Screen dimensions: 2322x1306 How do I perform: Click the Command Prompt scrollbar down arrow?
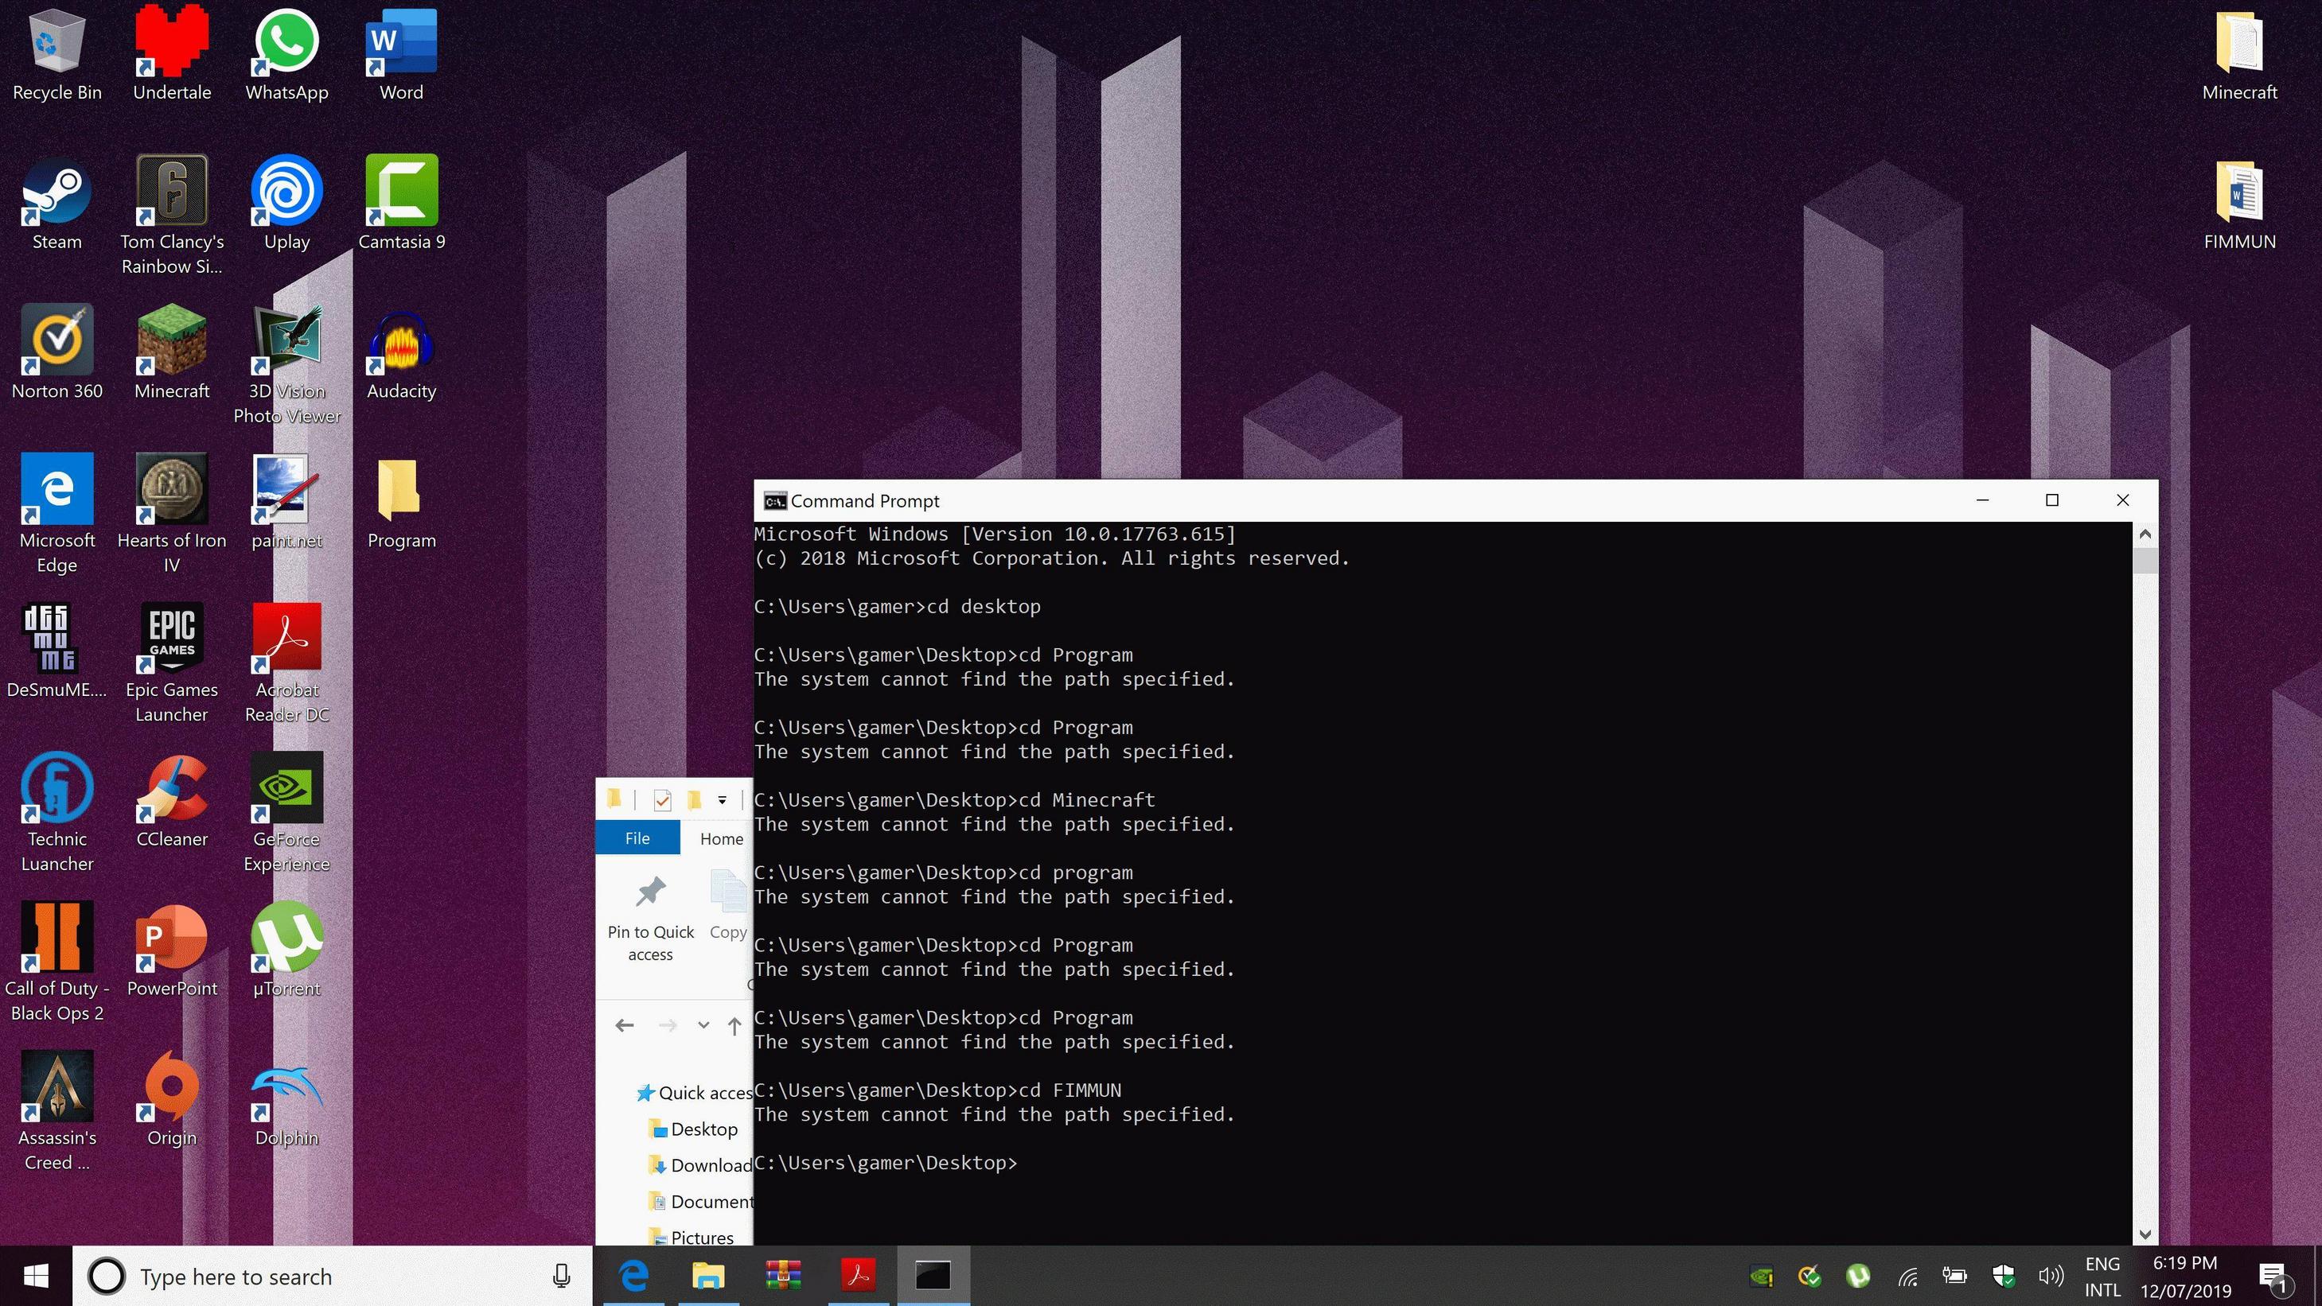coord(2145,1234)
